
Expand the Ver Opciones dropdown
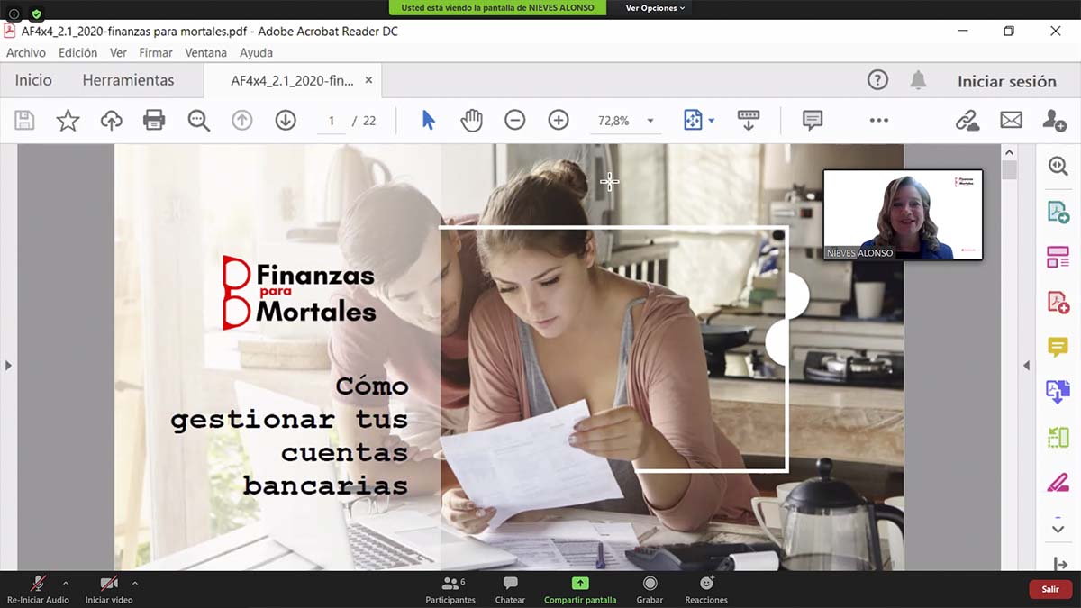click(655, 8)
